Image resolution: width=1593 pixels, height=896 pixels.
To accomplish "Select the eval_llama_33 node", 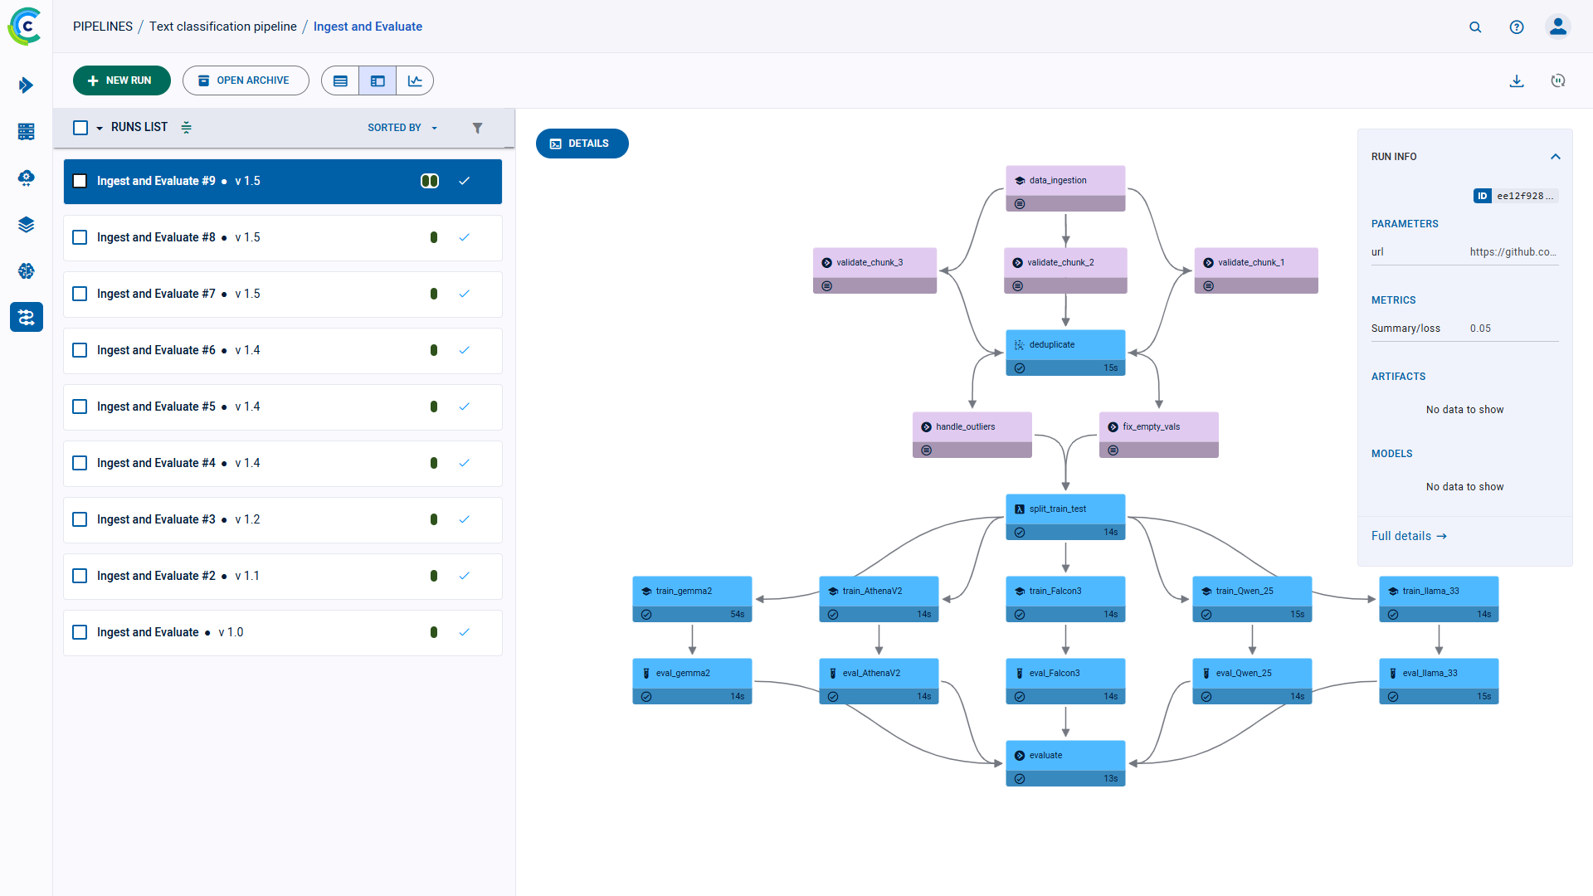I will [x=1439, y=681].
